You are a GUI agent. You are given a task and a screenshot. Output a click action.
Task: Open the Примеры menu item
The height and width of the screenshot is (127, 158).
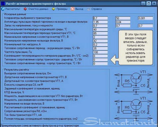point(62,9)
